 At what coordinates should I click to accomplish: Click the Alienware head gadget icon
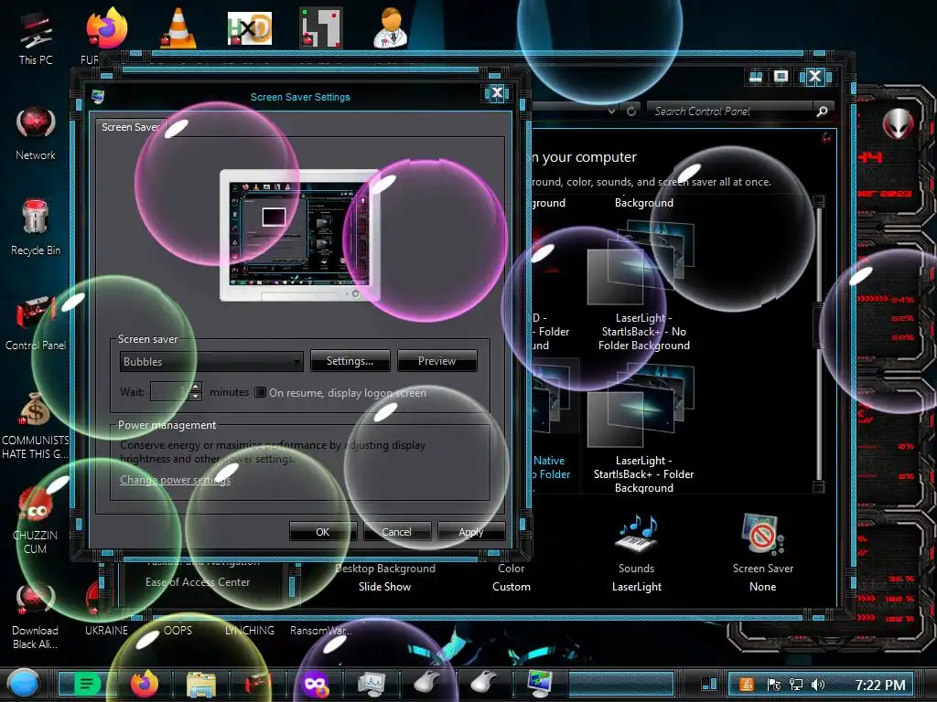pyautogui.click(x=898, y=124)
